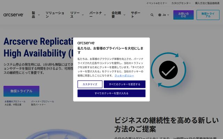Click the カタログセンター top link
The image size is (223, 139).
[181, 3]
